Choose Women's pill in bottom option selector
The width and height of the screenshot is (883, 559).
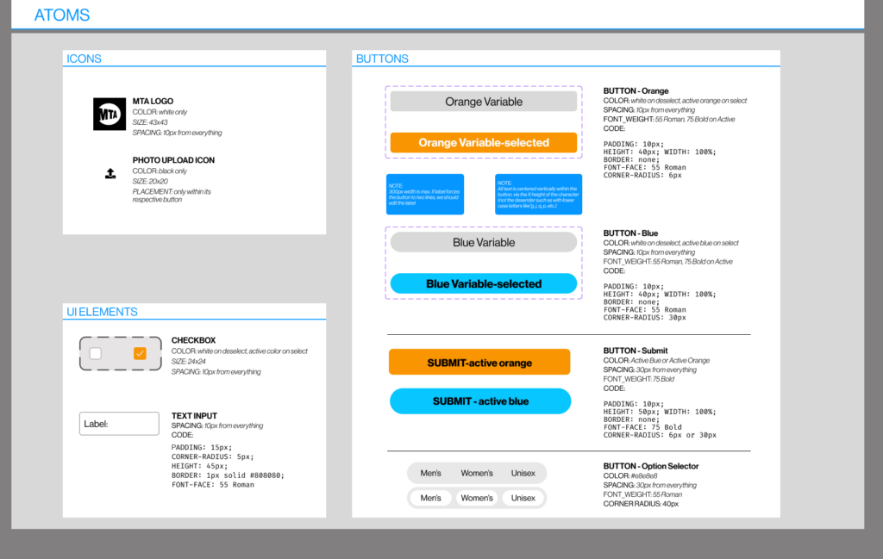pyautogui.click(x=477, y=498)
